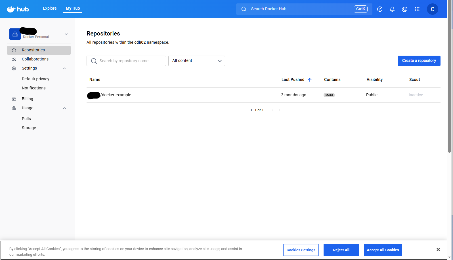Collapse the Usage section chevron
The width and height of the screenshot is (453, 260).
64,108
